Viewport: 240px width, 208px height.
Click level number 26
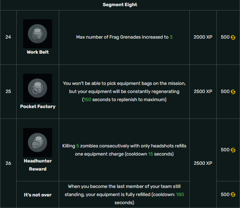coord(8,163)
